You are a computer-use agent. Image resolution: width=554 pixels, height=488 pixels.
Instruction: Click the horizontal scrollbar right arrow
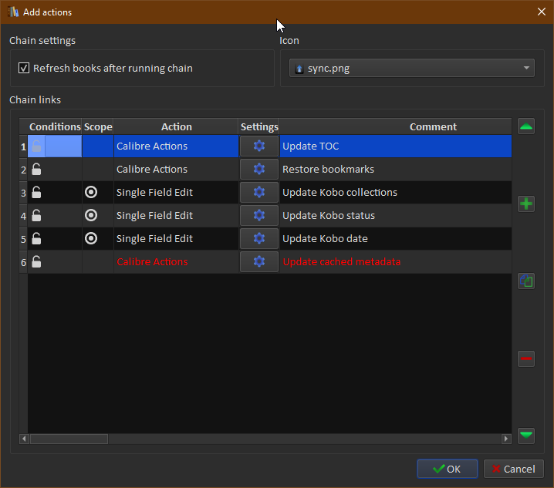point(506,439)
